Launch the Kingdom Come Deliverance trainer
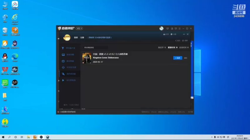Image resolution: width=250 pixels, height=140 pixels. point(177,58)
